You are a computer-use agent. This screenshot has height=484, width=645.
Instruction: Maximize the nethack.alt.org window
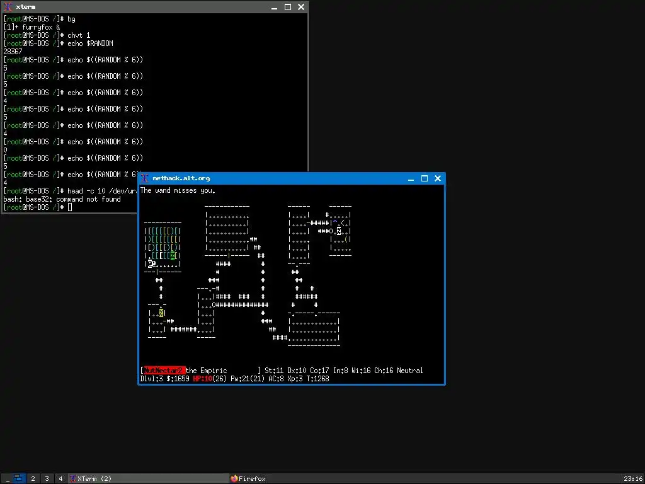(425, 178)
